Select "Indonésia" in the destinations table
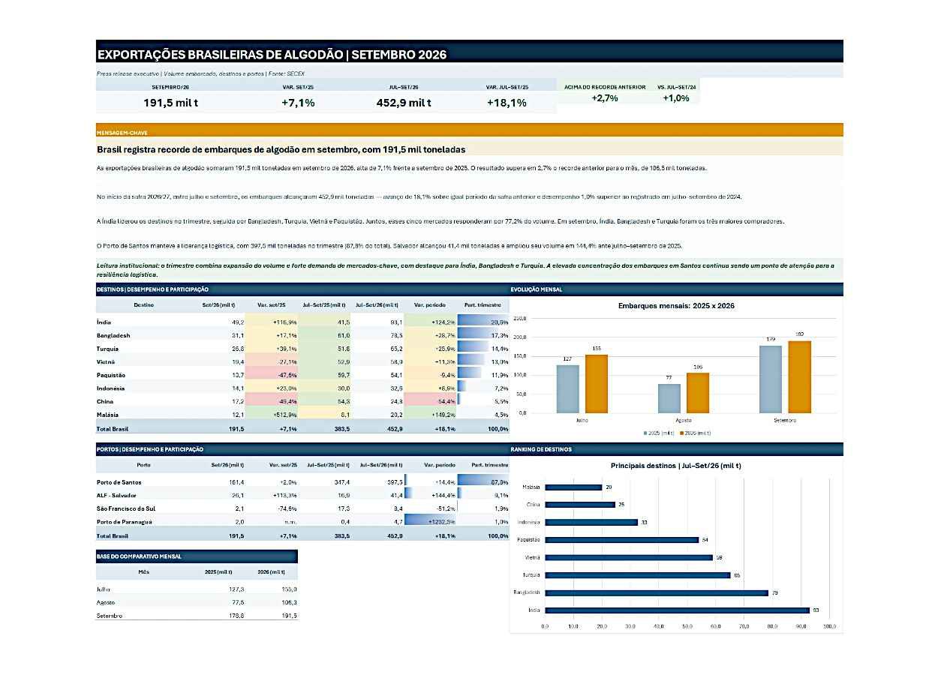The image size is (938, 675). 111,388
